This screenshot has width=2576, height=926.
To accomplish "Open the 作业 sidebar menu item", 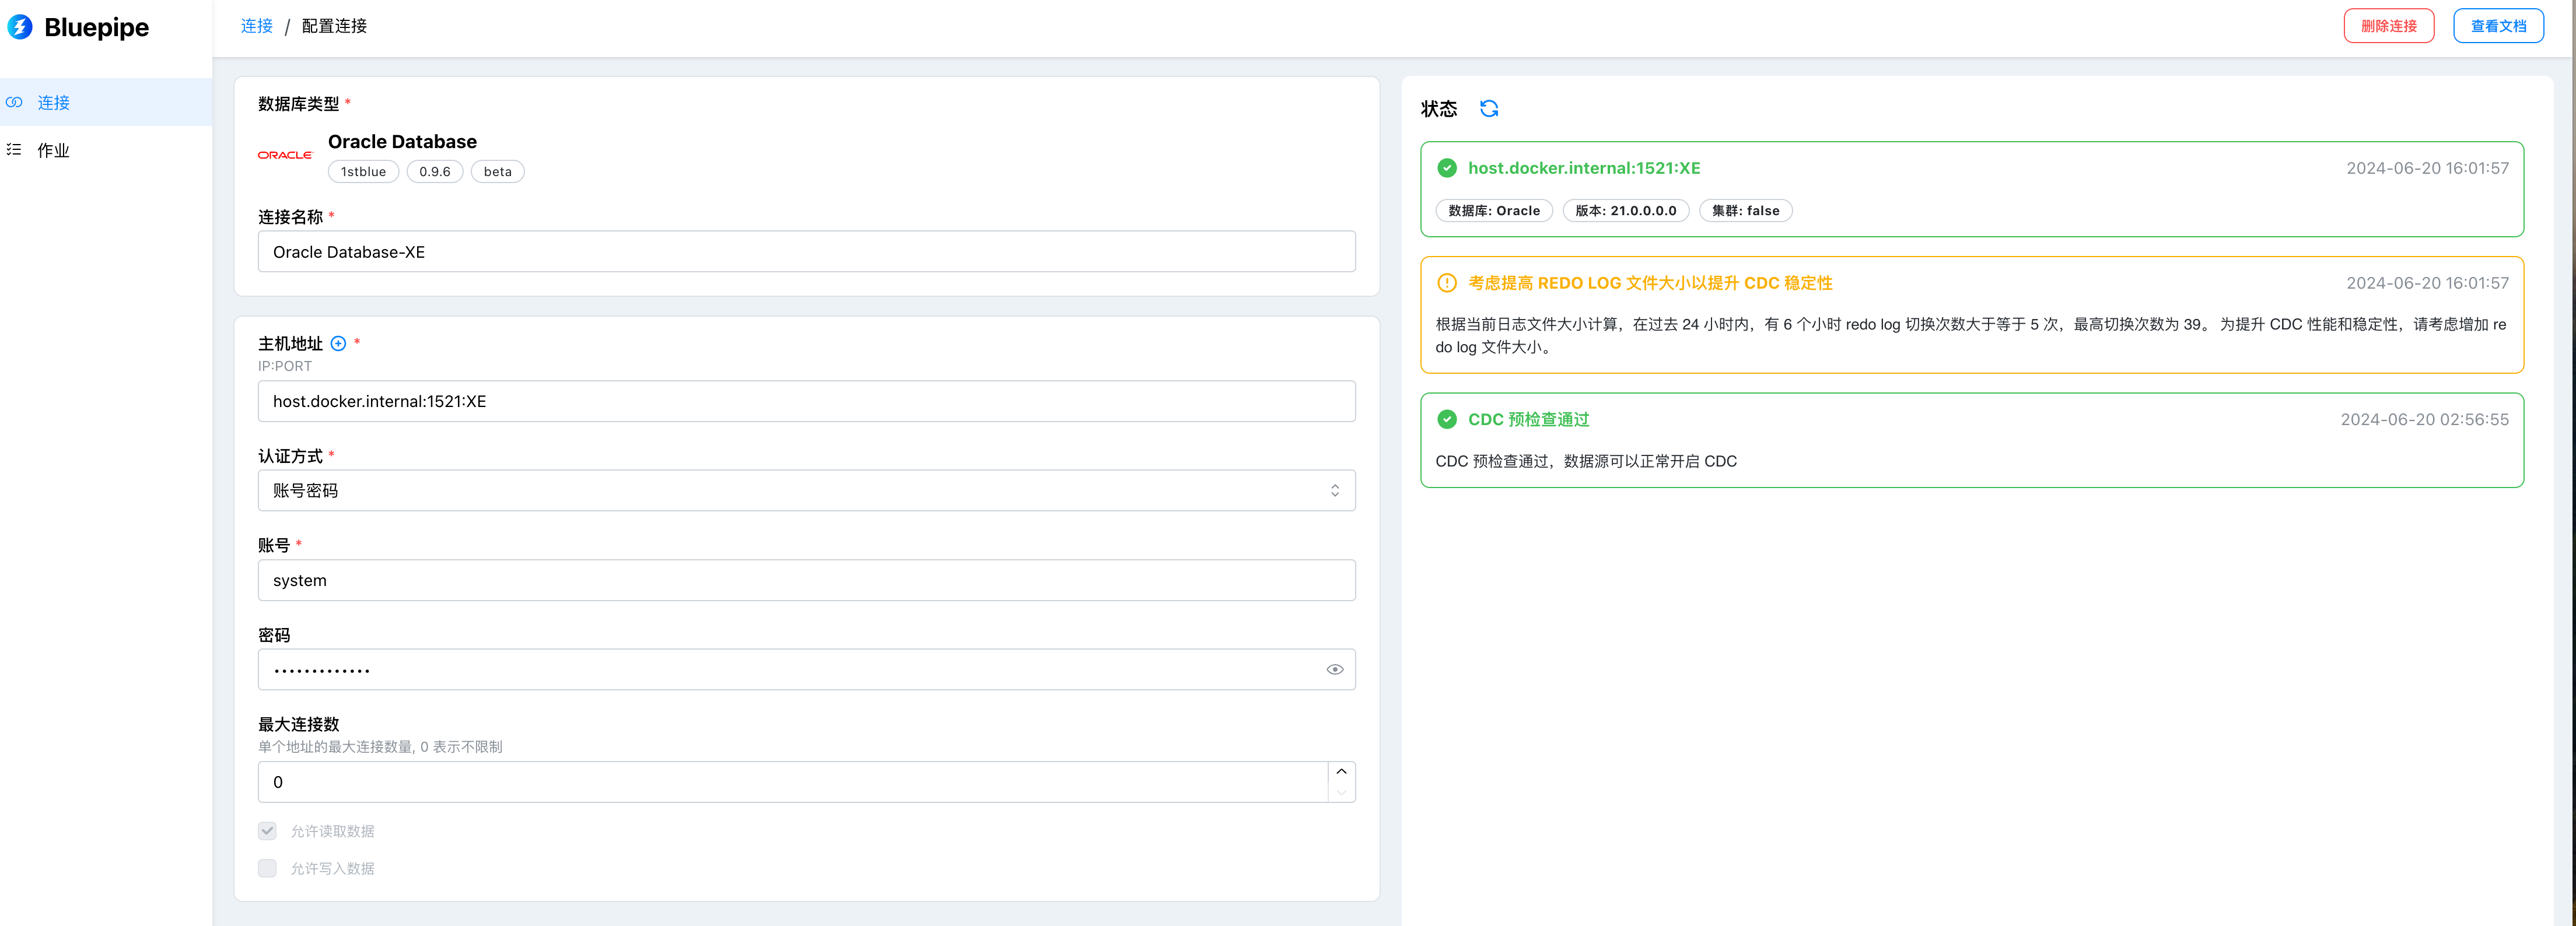I will 53,150.
